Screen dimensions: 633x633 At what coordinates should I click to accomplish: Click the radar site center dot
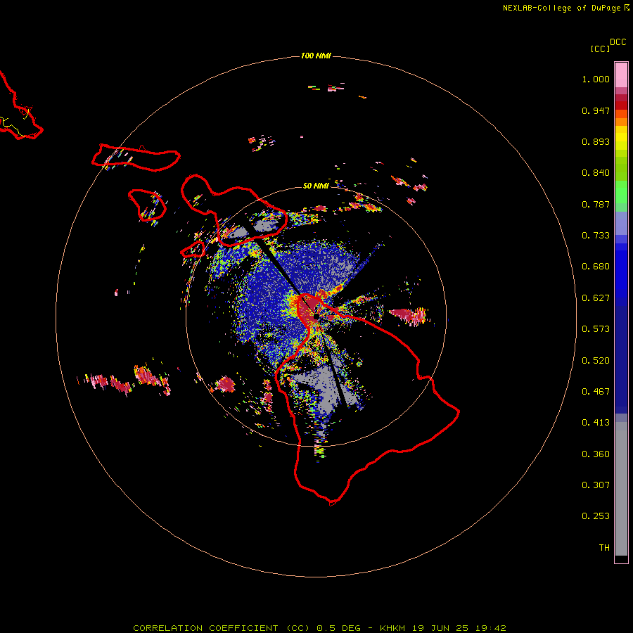[x=316, y=316]
